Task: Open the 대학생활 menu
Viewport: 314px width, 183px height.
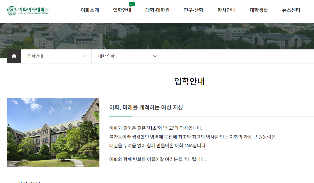Action: coord(259,10)
